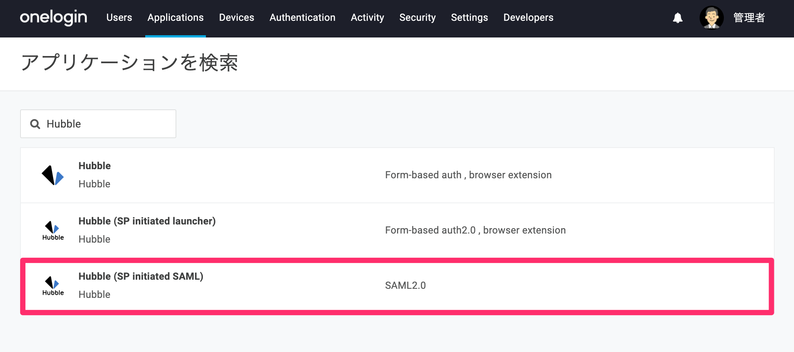
Task: Click vendor name under Hubble (SP initiated launcher)
Action: tap(94, 239)
